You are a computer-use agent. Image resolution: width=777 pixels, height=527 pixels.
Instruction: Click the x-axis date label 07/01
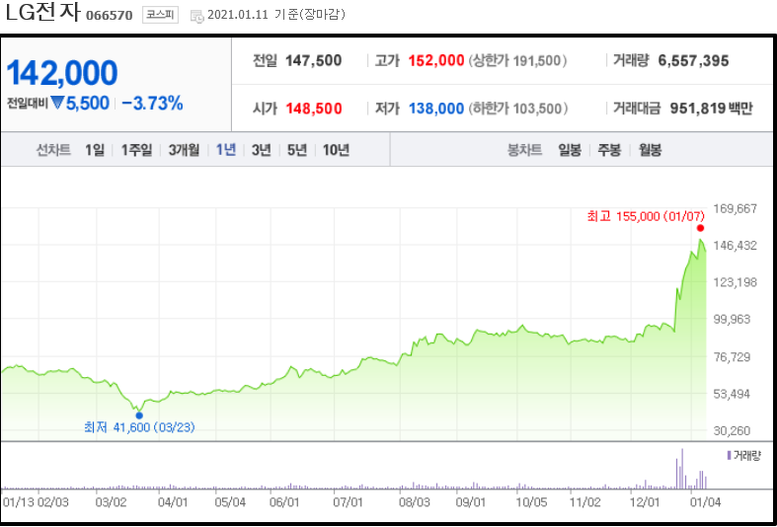[x=348, y=502]
